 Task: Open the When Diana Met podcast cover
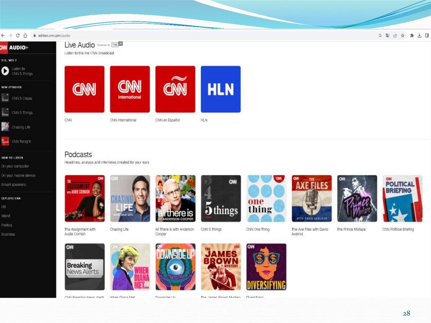[130, 267]
